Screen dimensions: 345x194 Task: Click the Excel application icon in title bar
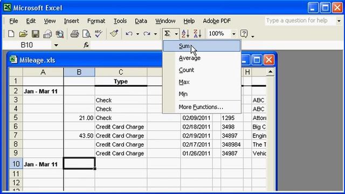click(x=7, y=8)
